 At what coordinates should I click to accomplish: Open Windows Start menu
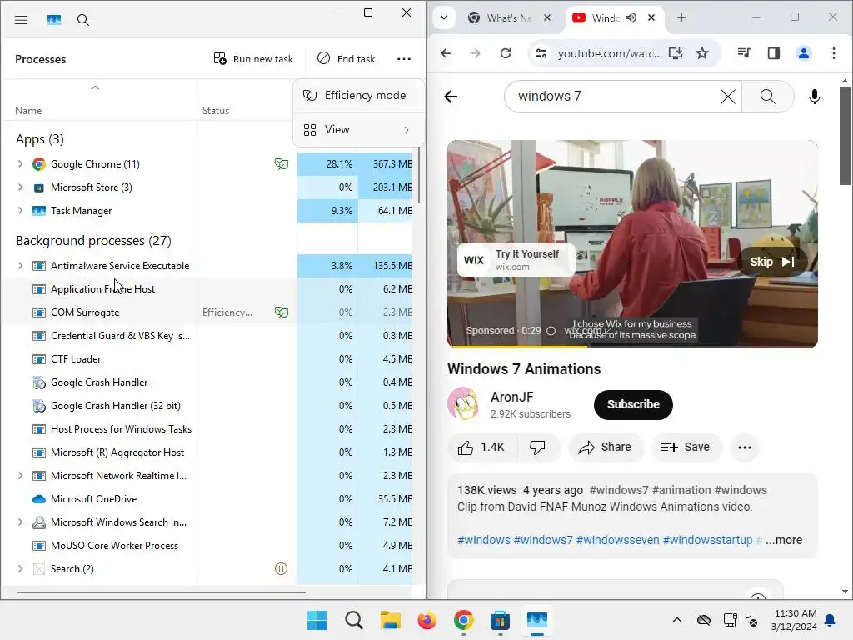317,620
